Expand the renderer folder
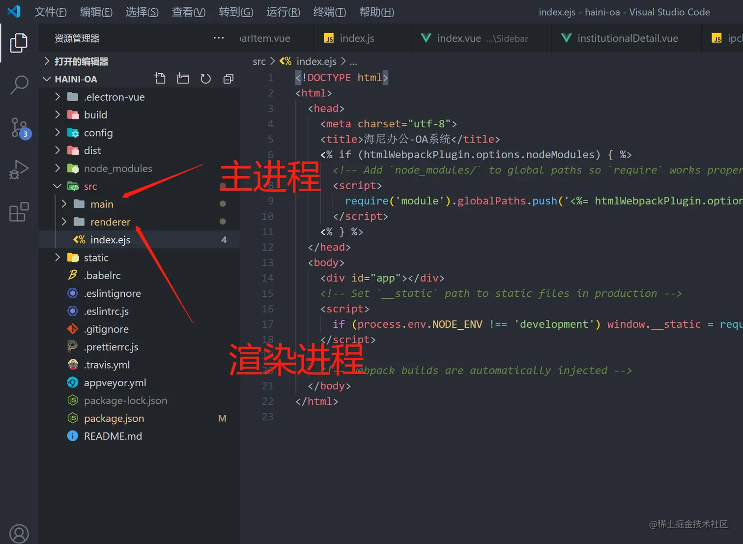Viewport: 743px width, 544px height. (64, 222)
